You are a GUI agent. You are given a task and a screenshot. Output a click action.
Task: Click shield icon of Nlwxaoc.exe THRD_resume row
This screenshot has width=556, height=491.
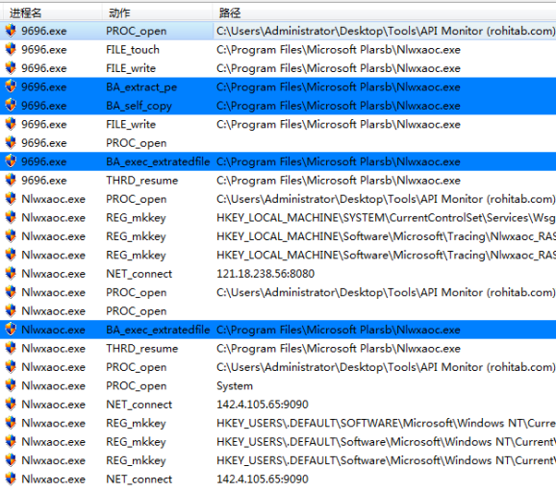point(11,348)
